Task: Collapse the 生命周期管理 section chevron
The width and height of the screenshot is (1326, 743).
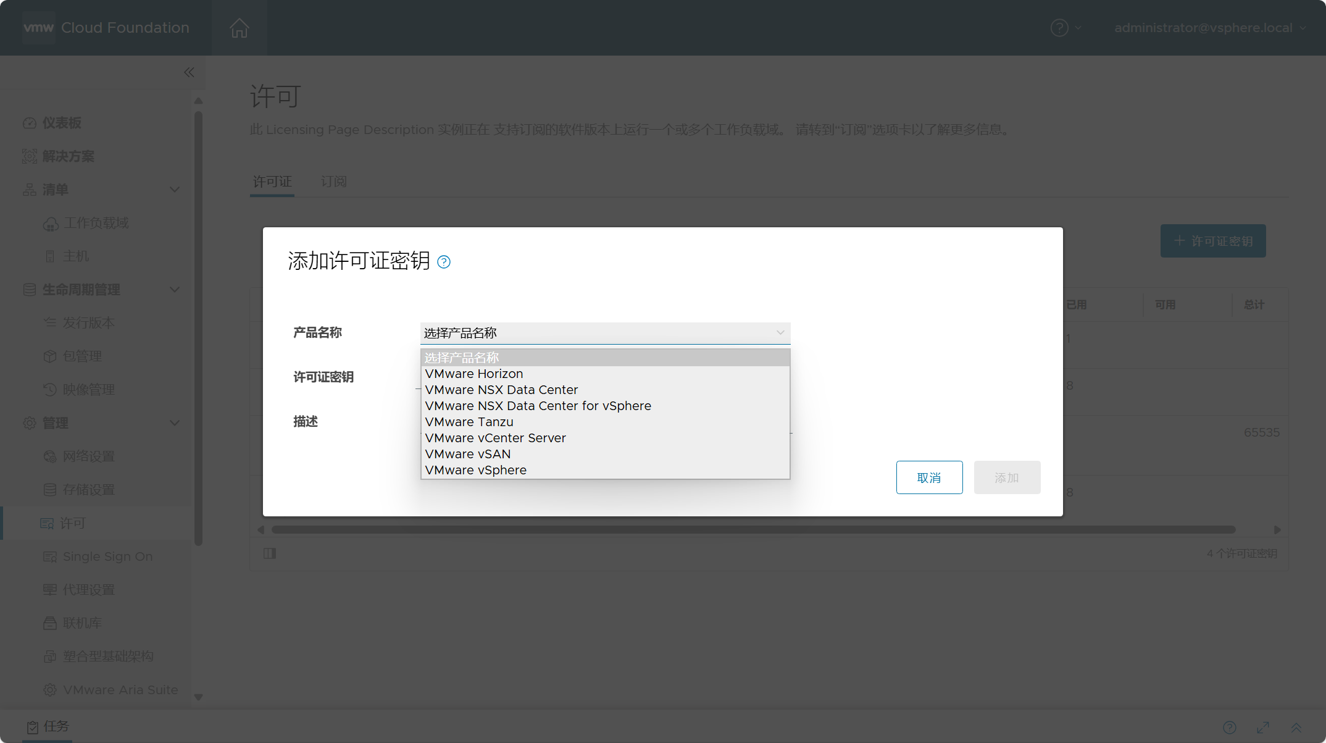Action: click(175, 290)
